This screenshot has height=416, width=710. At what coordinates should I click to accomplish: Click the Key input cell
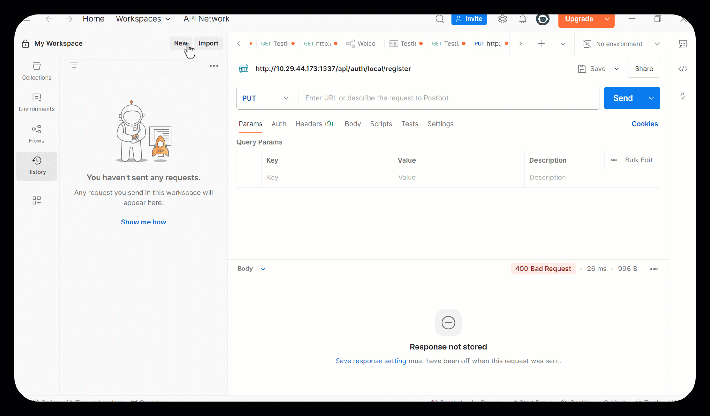[327, 178]
